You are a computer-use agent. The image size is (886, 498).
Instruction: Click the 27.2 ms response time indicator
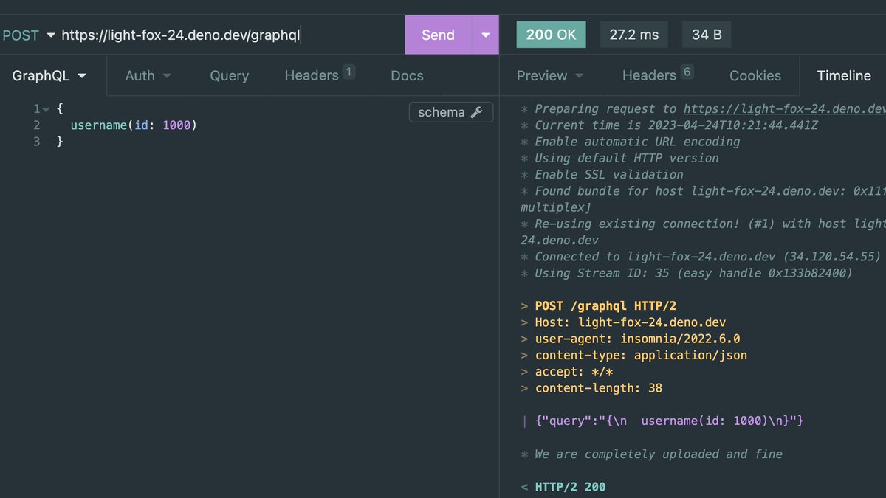click(633, 34)
